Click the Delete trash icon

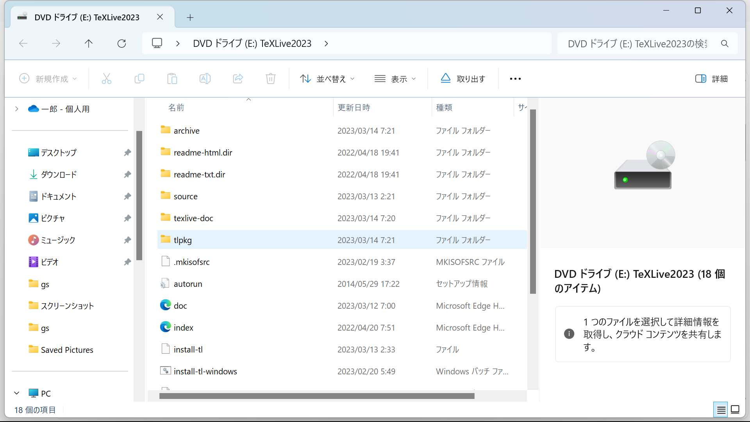click(x=270, y=79)
